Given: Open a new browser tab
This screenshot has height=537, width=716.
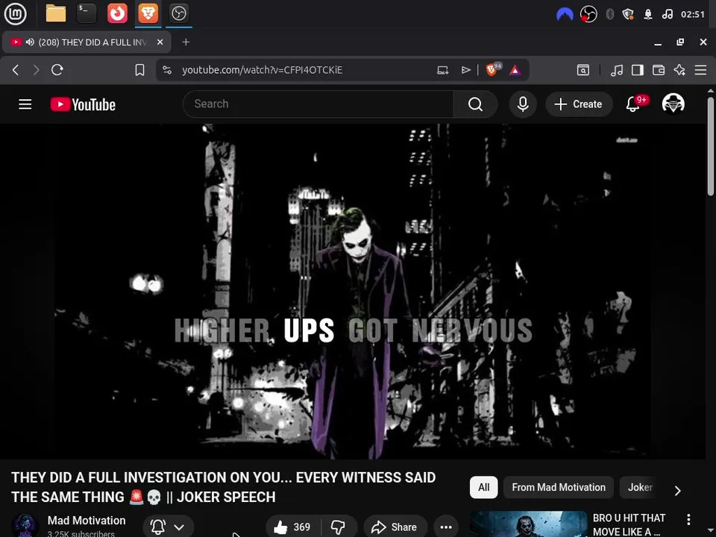Looking at the screenshot, I should (186, 42).
